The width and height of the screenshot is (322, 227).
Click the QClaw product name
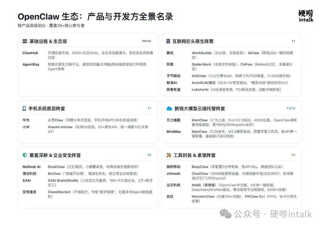coord(253,53)
